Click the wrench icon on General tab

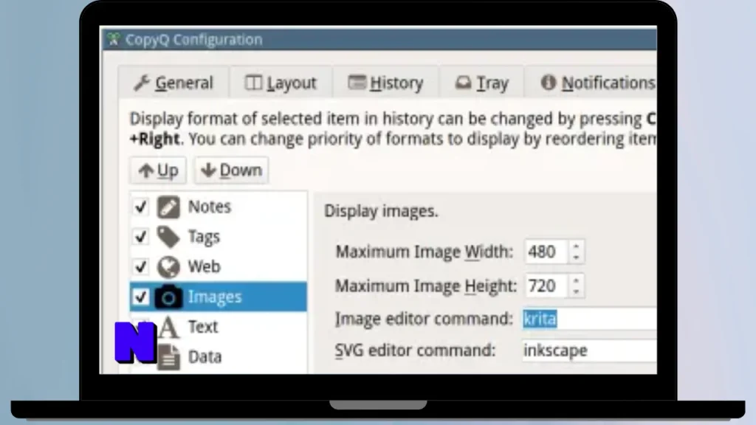point(142,83)
